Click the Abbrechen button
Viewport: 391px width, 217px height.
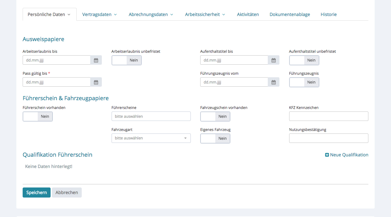[67, 193]
